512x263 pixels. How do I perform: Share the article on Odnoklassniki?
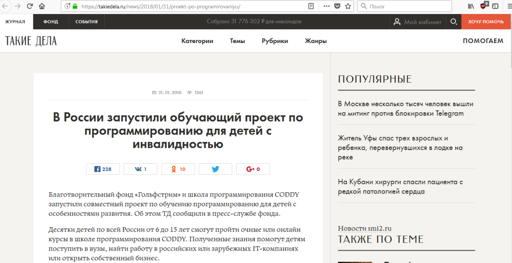tap(178, 169)
